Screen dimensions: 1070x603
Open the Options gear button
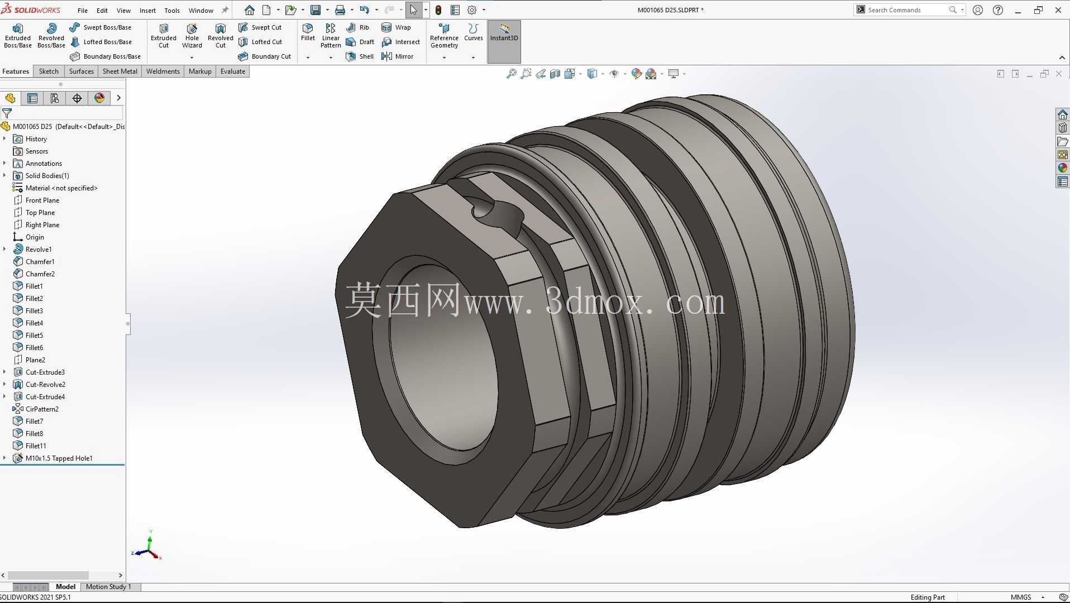coord(472,10)
